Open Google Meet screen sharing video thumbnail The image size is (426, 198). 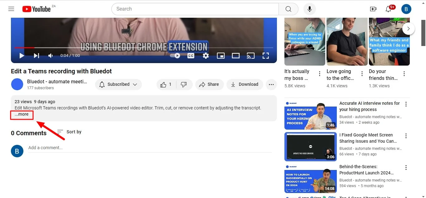coord(311,147)
